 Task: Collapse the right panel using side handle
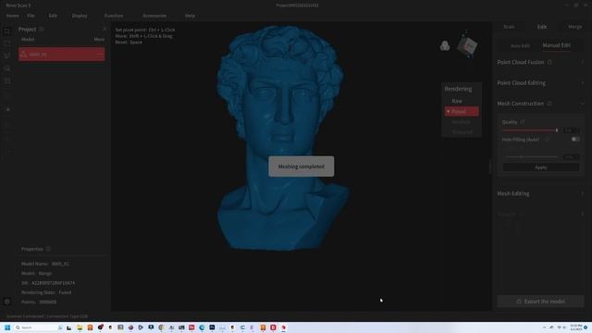pyautogui.click(x=490, y=166)
